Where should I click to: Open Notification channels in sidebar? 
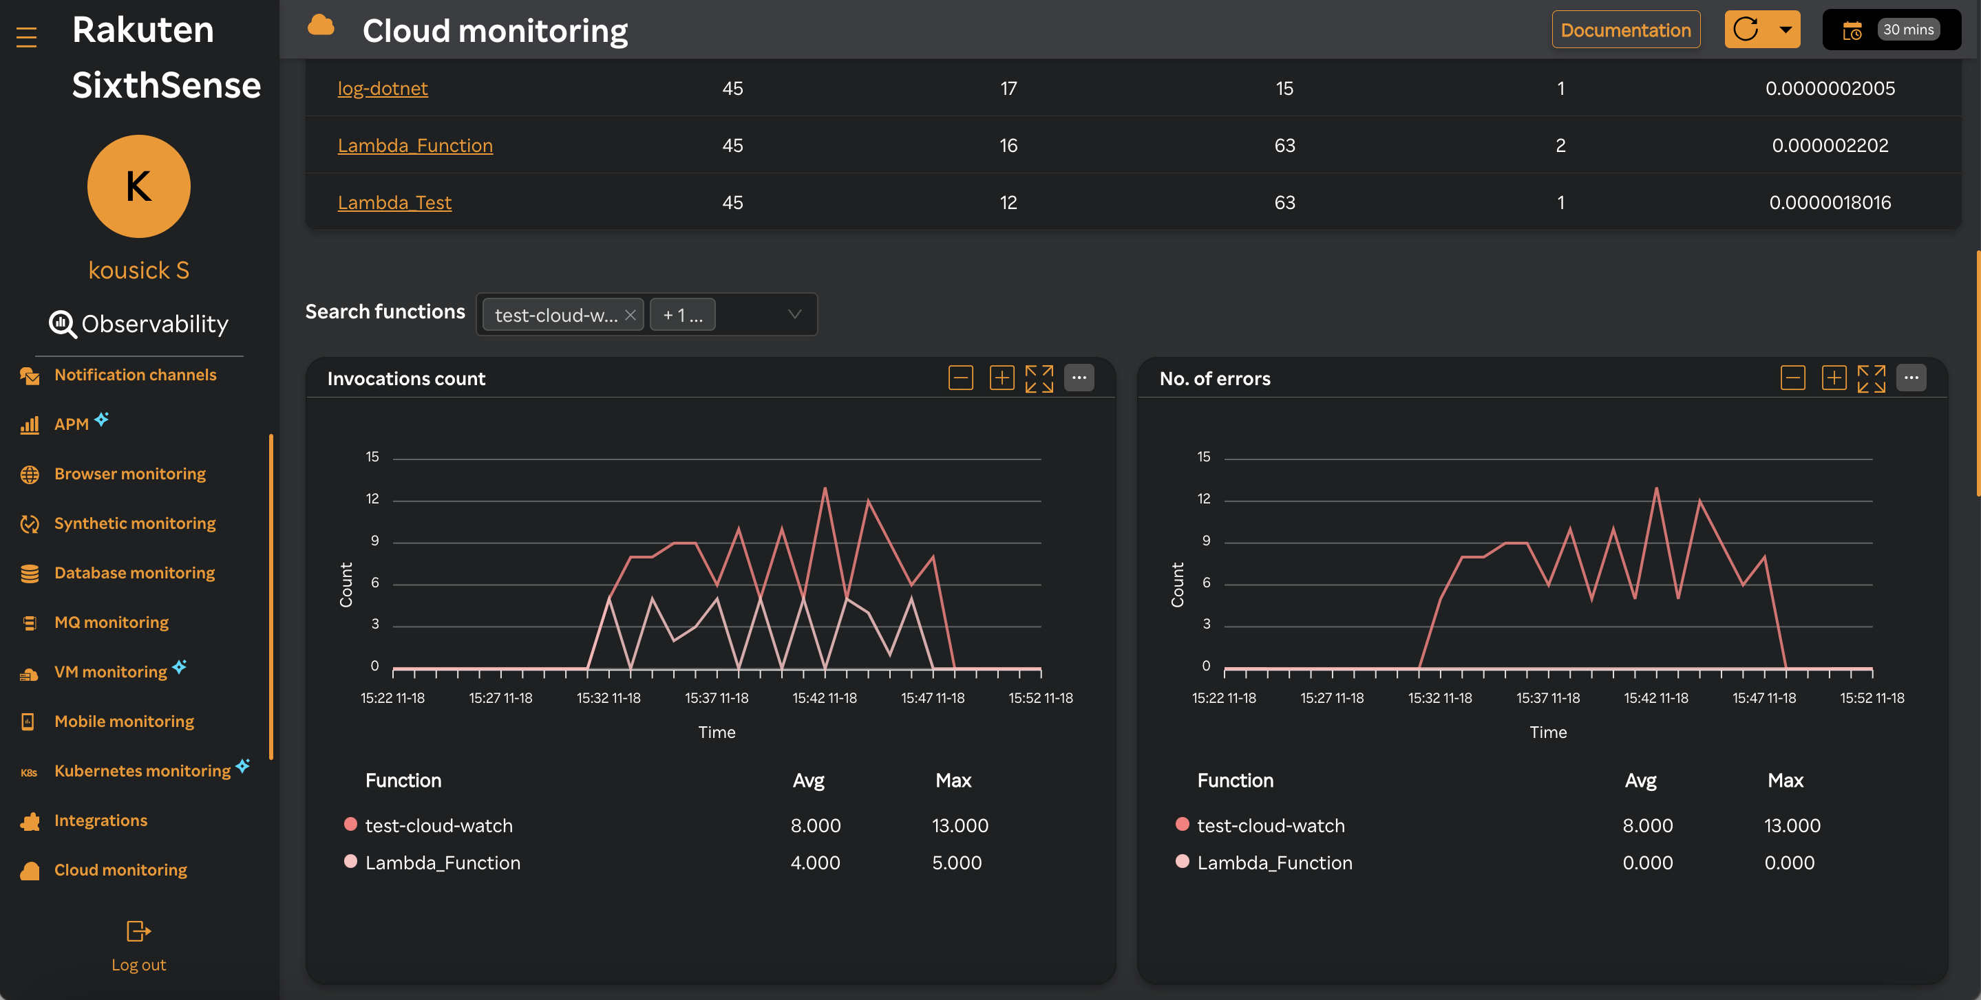[x=136, y=375]
